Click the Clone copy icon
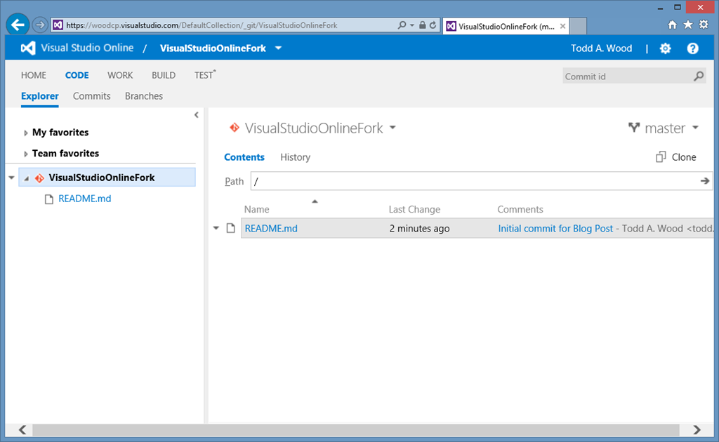This screenshot has width=719, height=442. coord(661,157)
